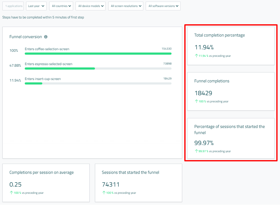
Task: Click green arrow under Funnel completions value
Action: (x=196, y=101)
